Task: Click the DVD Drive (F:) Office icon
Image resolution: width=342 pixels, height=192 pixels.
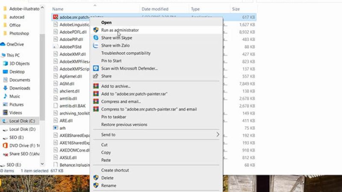Action: (5, 145)
